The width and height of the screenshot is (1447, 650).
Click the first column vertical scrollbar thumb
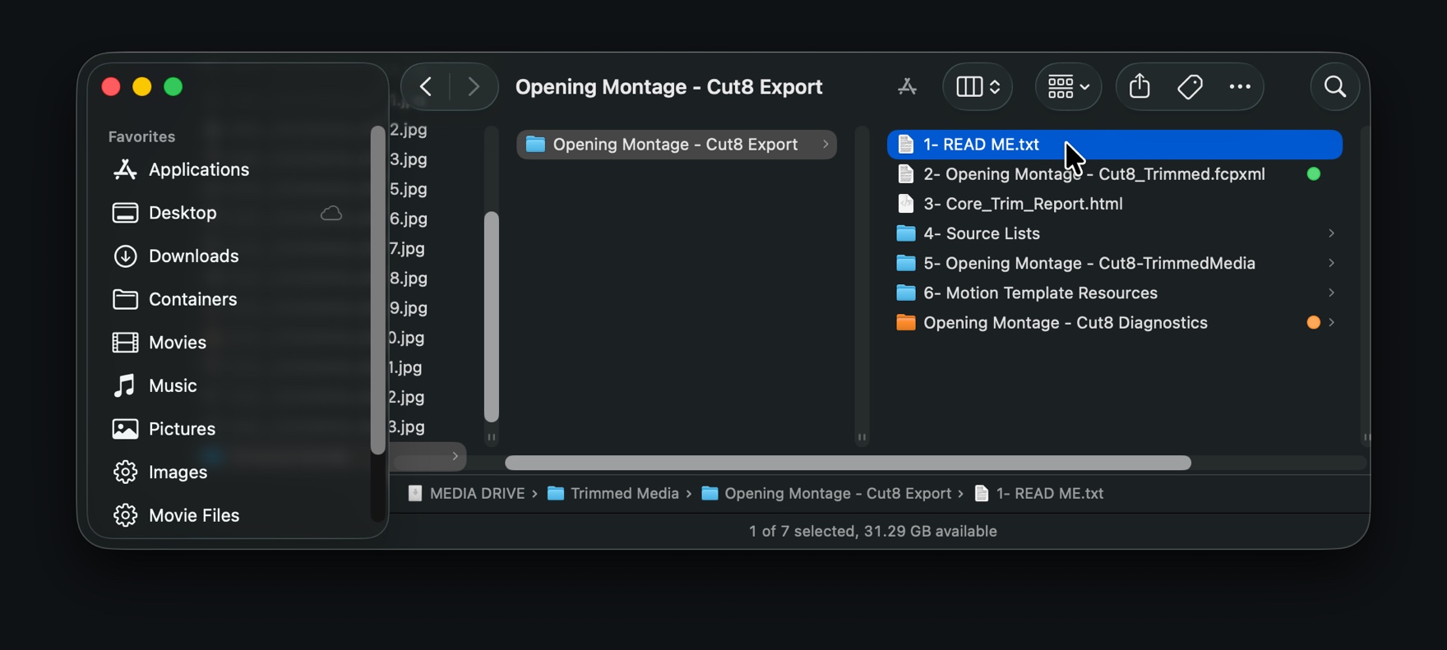coord(492,317)
